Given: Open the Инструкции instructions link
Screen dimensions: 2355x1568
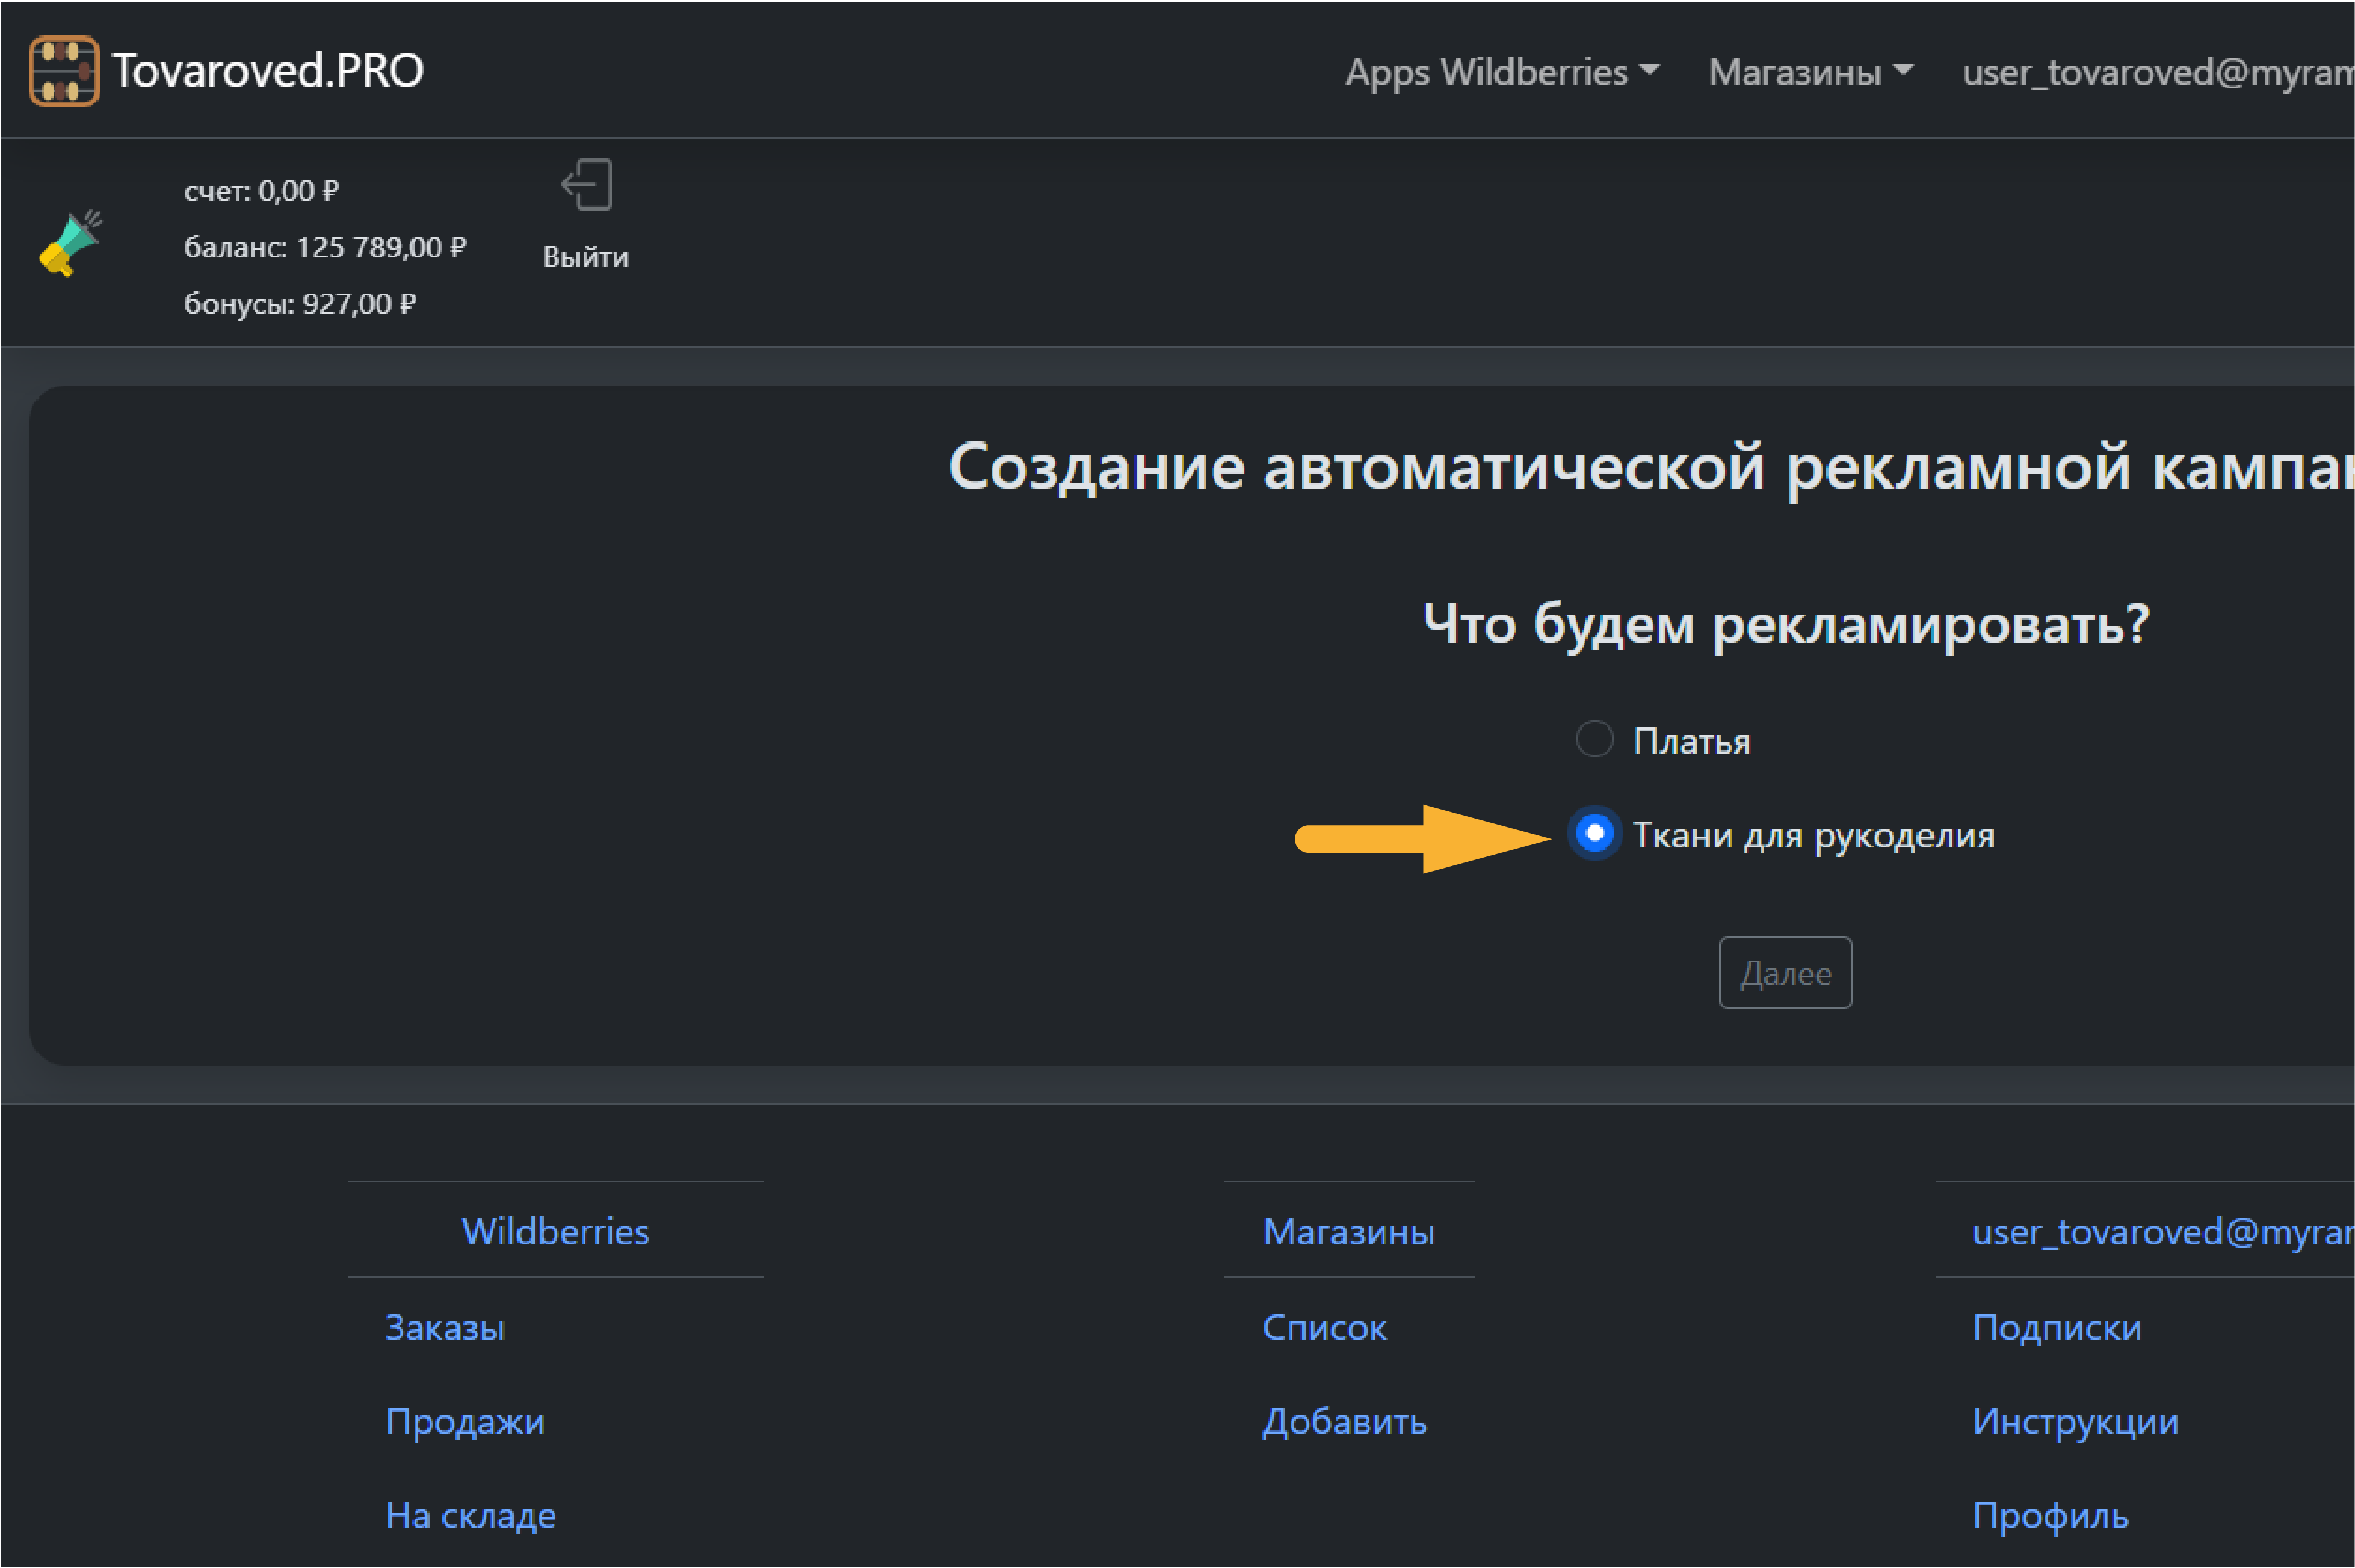Looking at the screenshot, I should pos(2075,1421).
